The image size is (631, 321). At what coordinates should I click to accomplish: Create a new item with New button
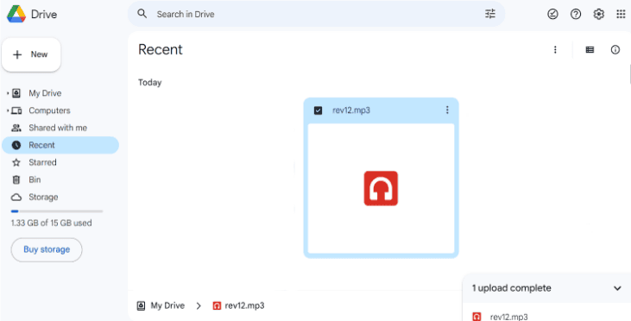coord(31,54)
